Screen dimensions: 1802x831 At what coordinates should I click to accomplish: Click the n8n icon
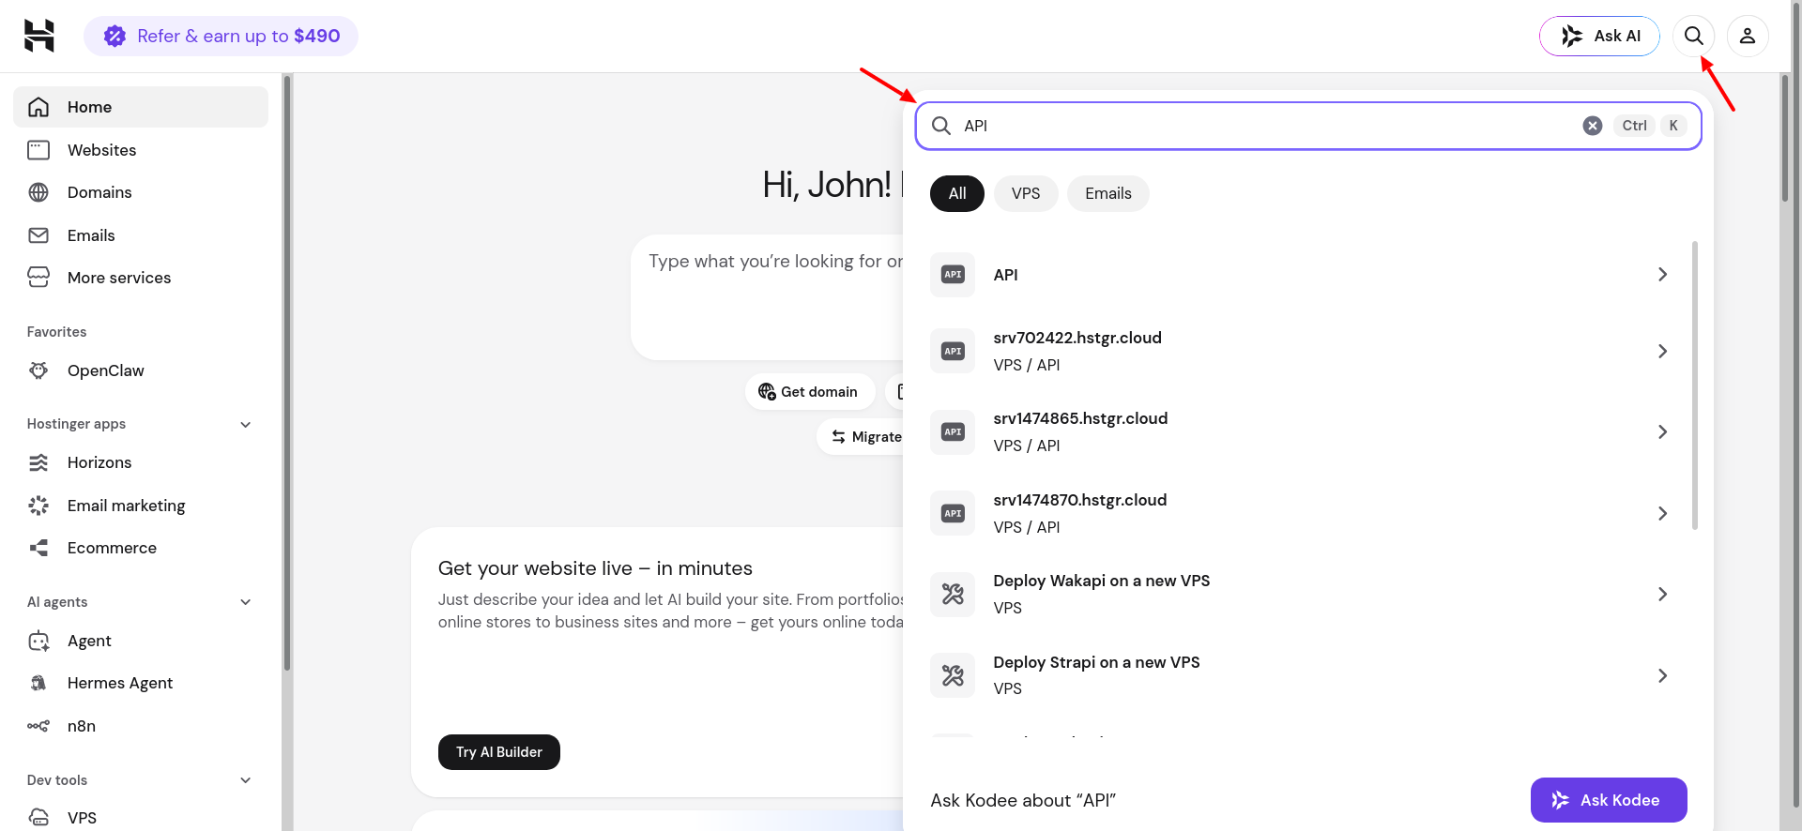pyautogui.click(x=38, y=726)
